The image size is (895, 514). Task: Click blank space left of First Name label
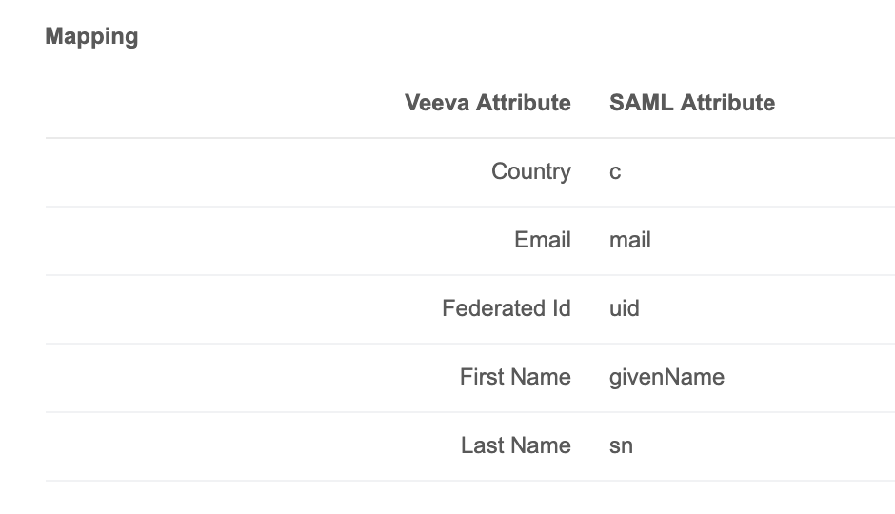[238, 378]
